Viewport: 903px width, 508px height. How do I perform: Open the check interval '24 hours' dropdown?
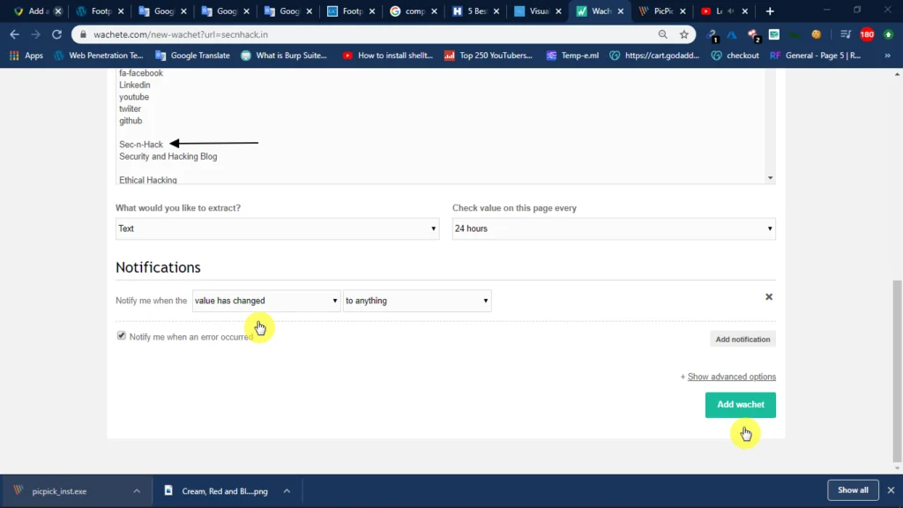[614, 228]
